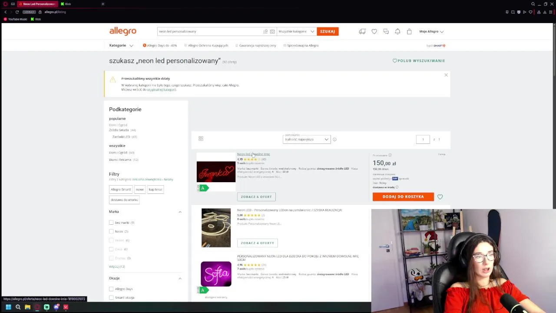Open browser bookmark heart icon in address bar
556x313 pixels.
point(530,12)
